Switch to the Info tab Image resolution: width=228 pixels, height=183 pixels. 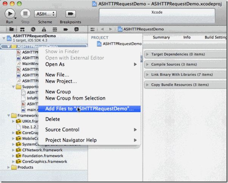tap(187, 37)
